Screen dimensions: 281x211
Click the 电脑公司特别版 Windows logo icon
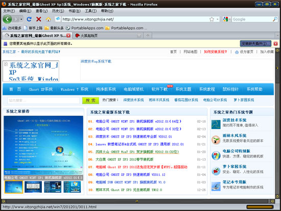pyautogui.click(x=216, y=155)
